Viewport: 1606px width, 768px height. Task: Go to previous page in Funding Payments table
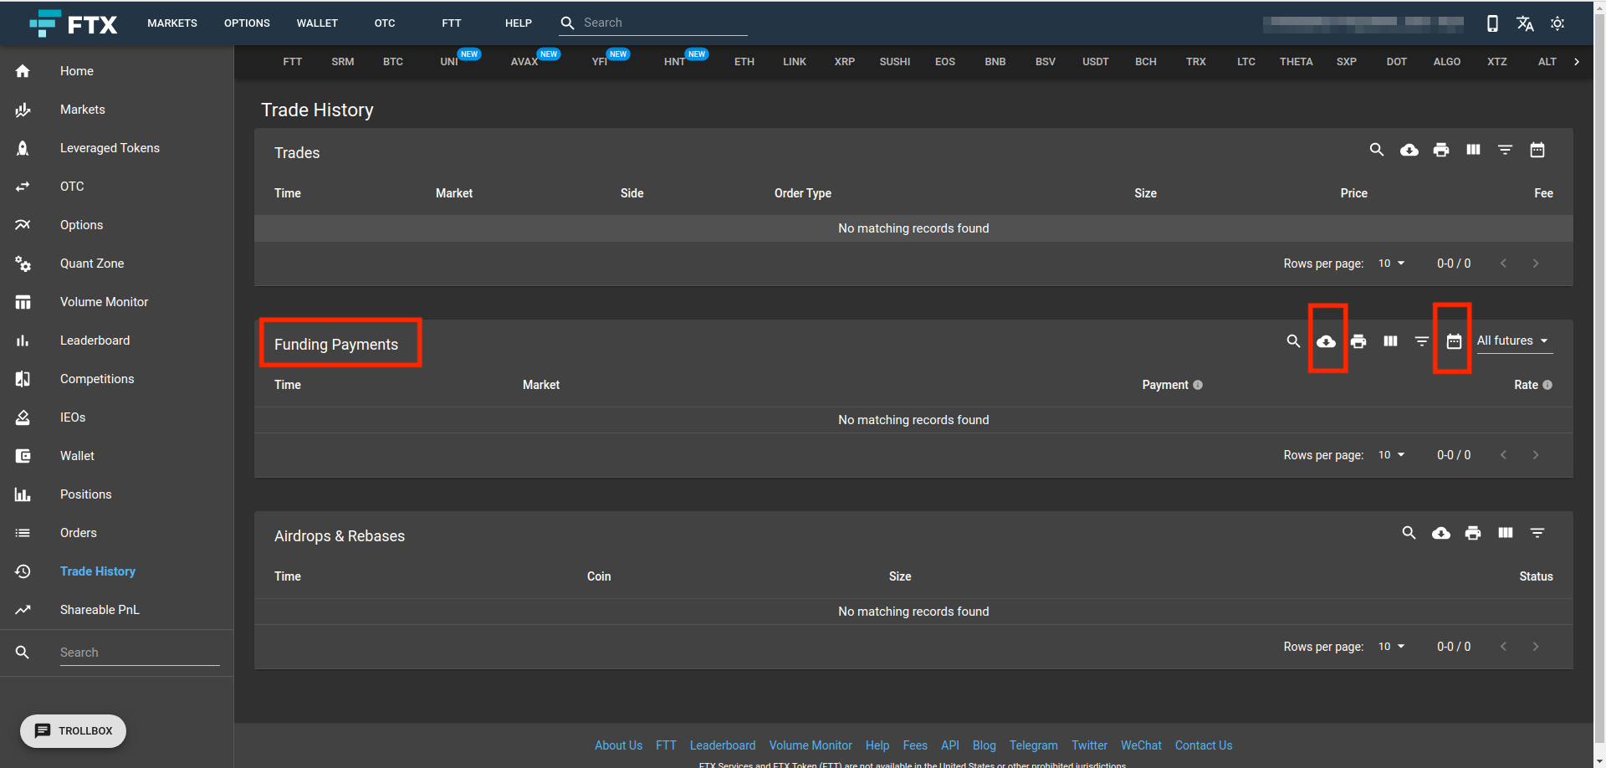click(x=1503, y=455)
